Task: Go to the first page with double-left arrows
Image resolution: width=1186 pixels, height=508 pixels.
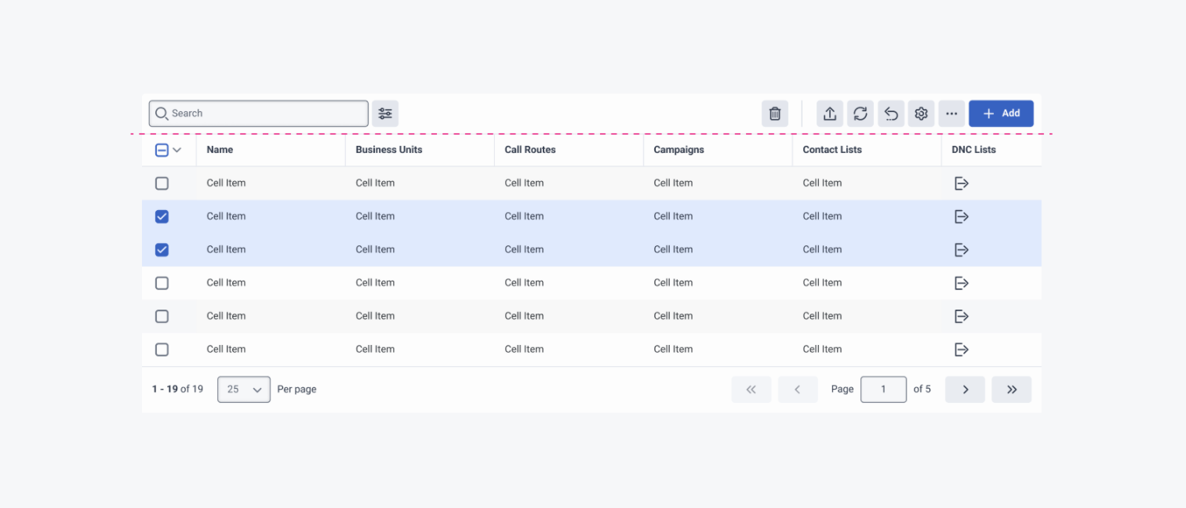Action: (751, 390)
